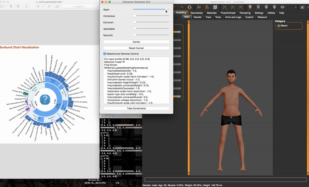The width and height of the screenshot is (309, 187).
Task: Select the back view grey head icon
Action: [258, 7]
